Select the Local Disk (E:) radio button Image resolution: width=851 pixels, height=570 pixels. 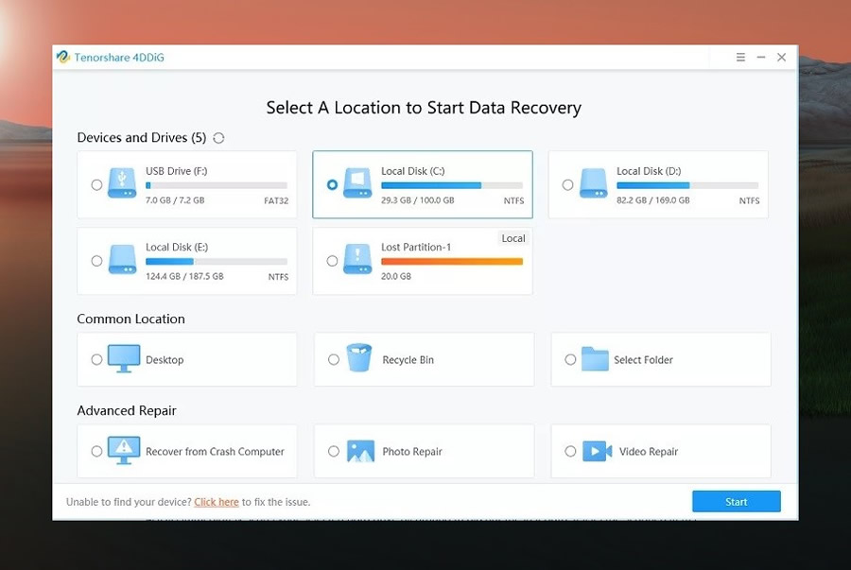[x=96, y=261]
